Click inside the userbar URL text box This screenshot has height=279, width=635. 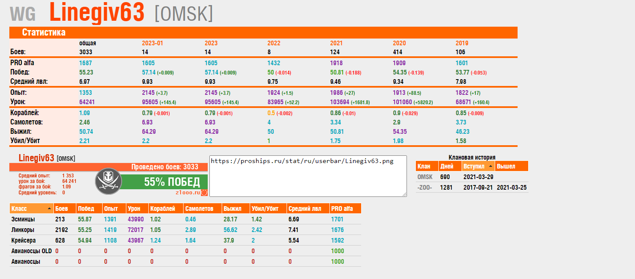coord(308,176)
